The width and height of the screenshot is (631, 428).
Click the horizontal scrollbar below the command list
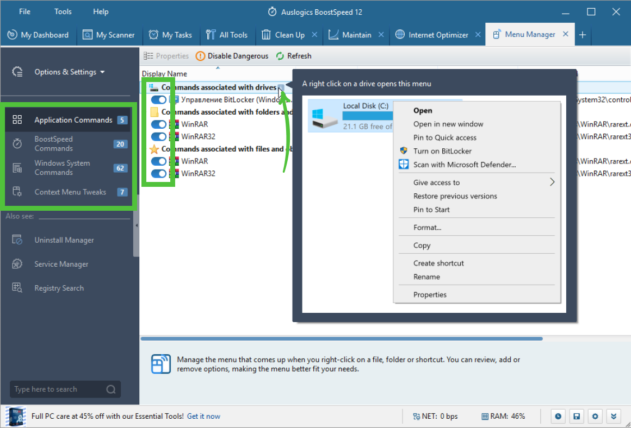[341, 339]
